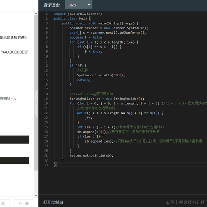Click the '//无解' comment
Image resolution: width=207 pixels, height=207 pixels.
point(82,70)
